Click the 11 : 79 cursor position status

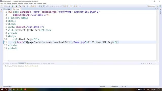coord(124,86)
